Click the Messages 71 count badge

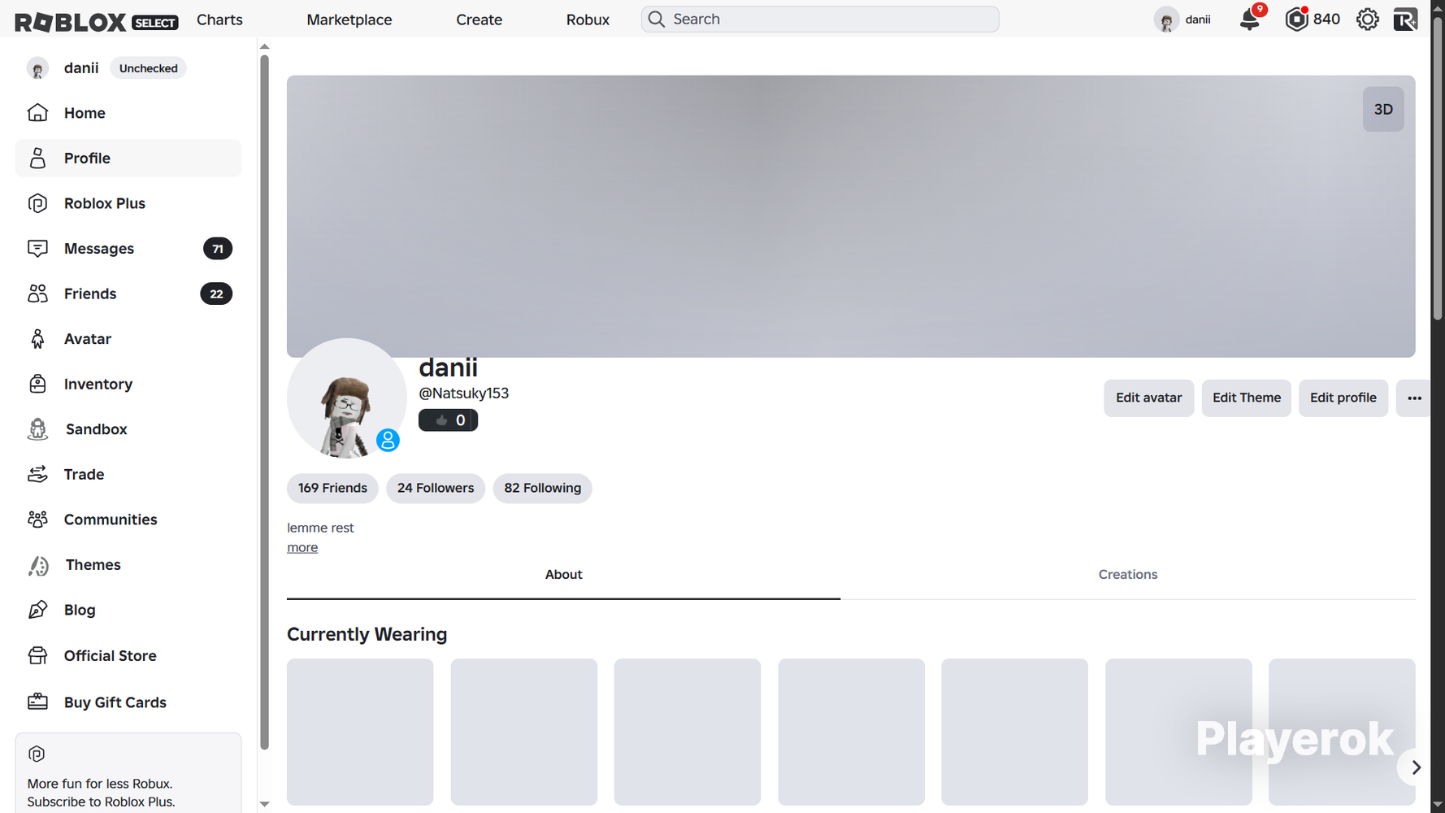tap(218, 249)
